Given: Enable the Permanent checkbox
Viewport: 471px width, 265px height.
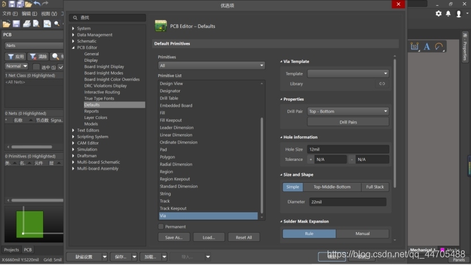Looking at the screenshot, I should pyautogui.click(x=161, y=226).
